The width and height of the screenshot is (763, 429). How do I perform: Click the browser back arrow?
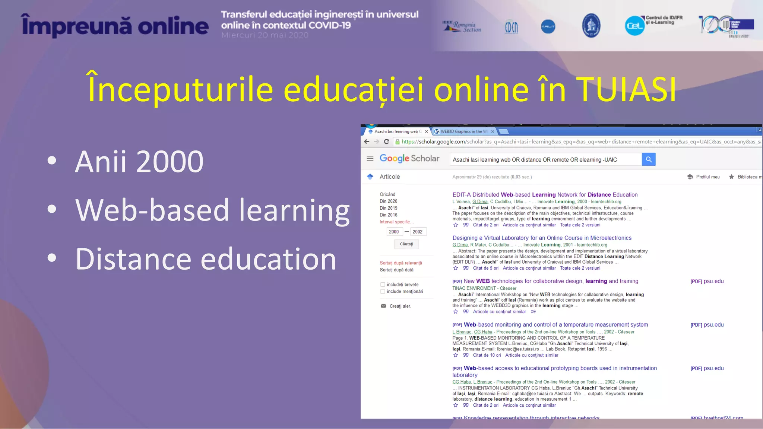pos(367,142)
